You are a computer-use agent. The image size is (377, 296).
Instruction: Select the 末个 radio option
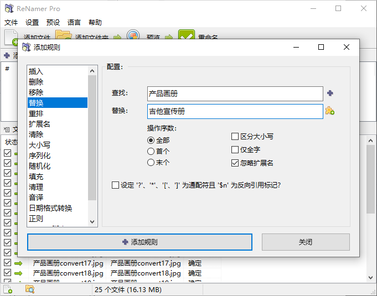[x=151, y=163]
